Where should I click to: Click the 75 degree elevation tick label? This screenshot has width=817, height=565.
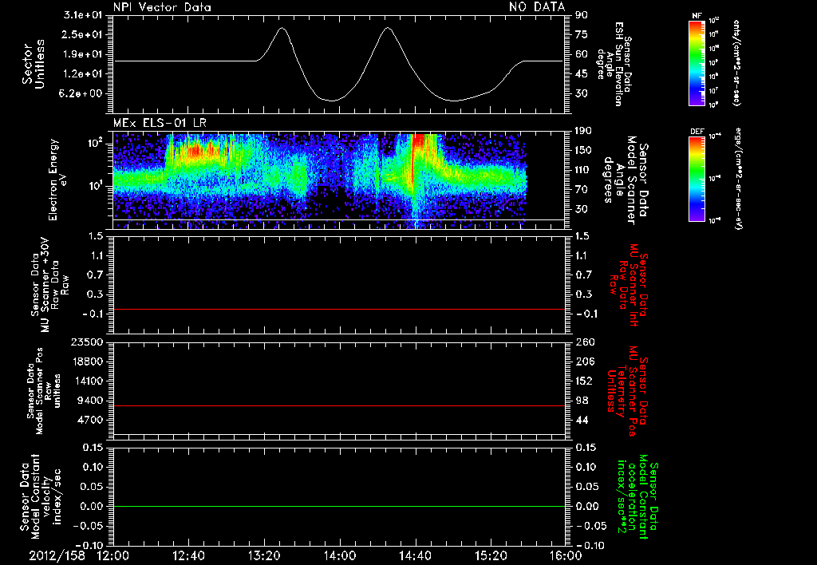[582, 34]
